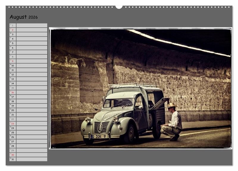Click the note field for day 27

[x=32, y=141]
